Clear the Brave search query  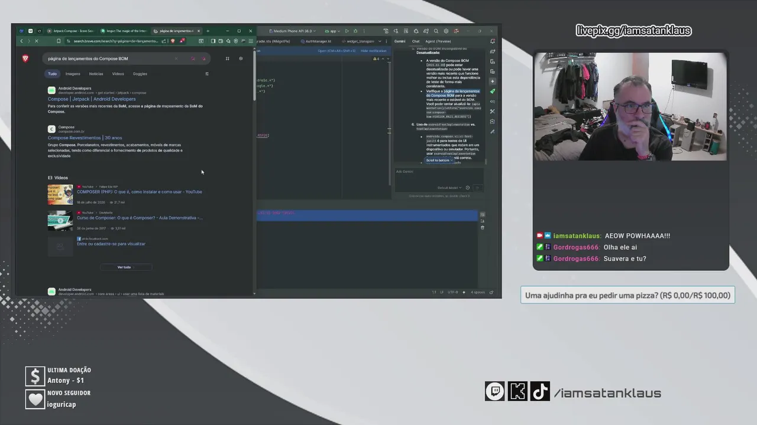176,58
